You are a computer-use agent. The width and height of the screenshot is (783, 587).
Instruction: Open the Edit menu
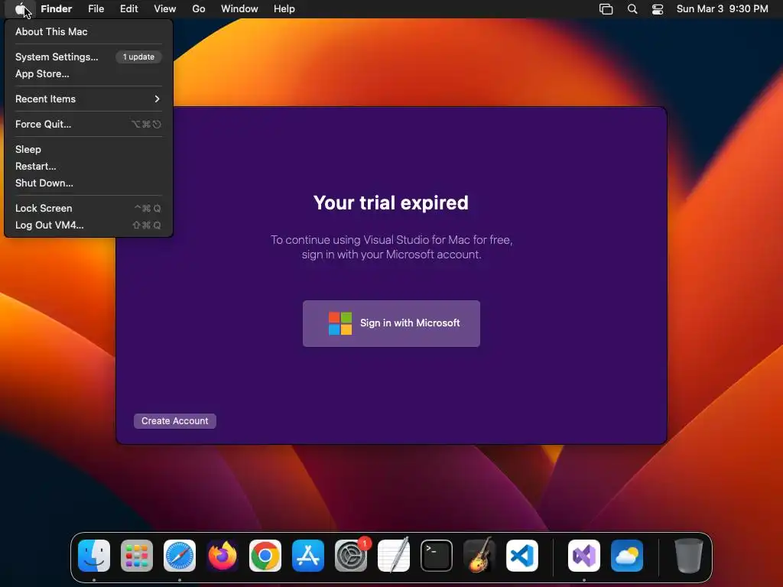[x=128, y=8]
